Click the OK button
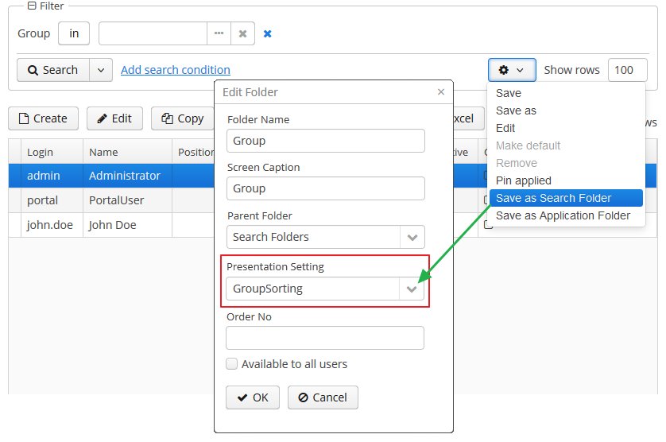 click(253, 397)
